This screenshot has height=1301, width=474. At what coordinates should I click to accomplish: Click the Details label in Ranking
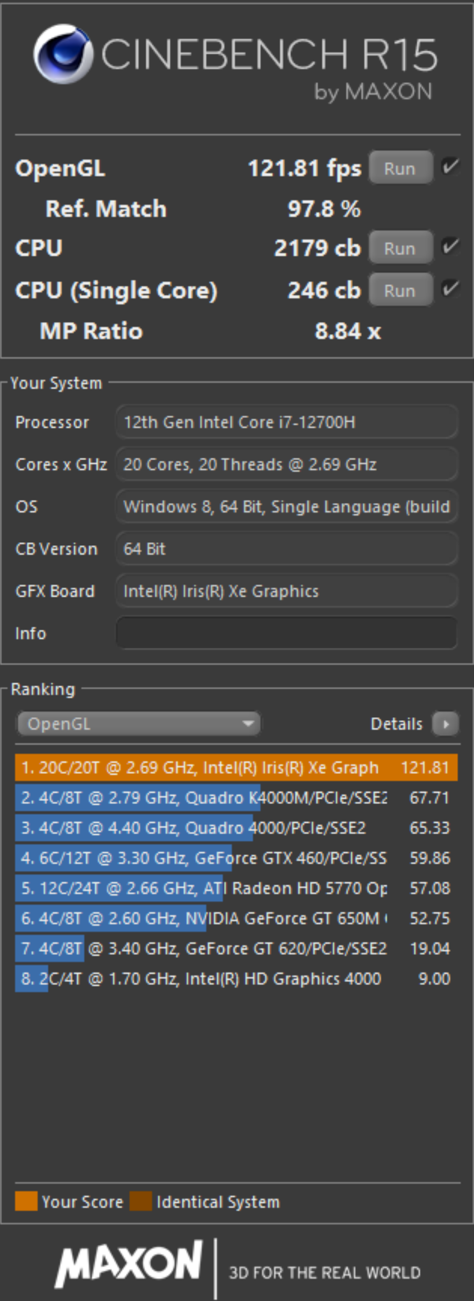point(396,724)
